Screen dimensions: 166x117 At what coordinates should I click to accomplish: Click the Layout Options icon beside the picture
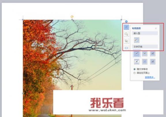pyautogui.click(x=127, y=27)
